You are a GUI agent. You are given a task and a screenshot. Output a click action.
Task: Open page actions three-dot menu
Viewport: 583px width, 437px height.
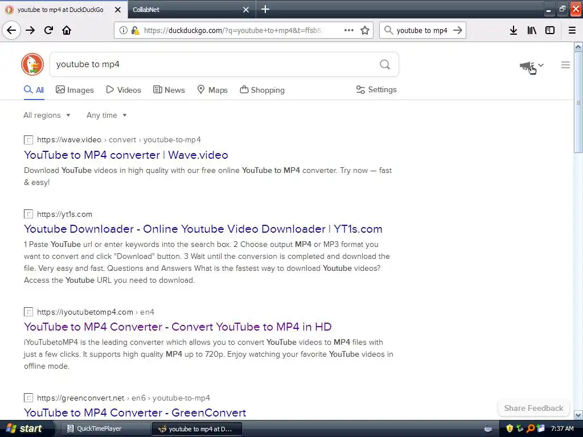click(349, 30)
